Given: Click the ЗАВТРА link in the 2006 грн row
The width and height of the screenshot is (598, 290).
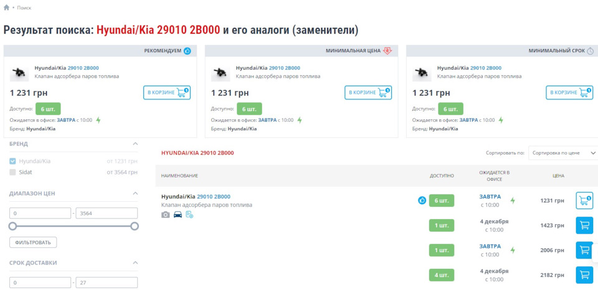Looking at the screenshot, I should pyautogui.click(x=490, y=247).
